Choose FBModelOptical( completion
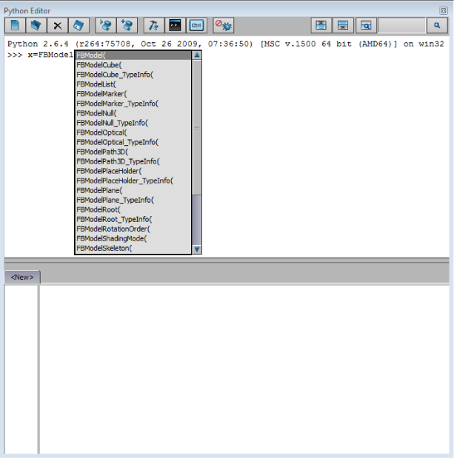The height and width of the screenshot is (458, 454). (133, 132)
